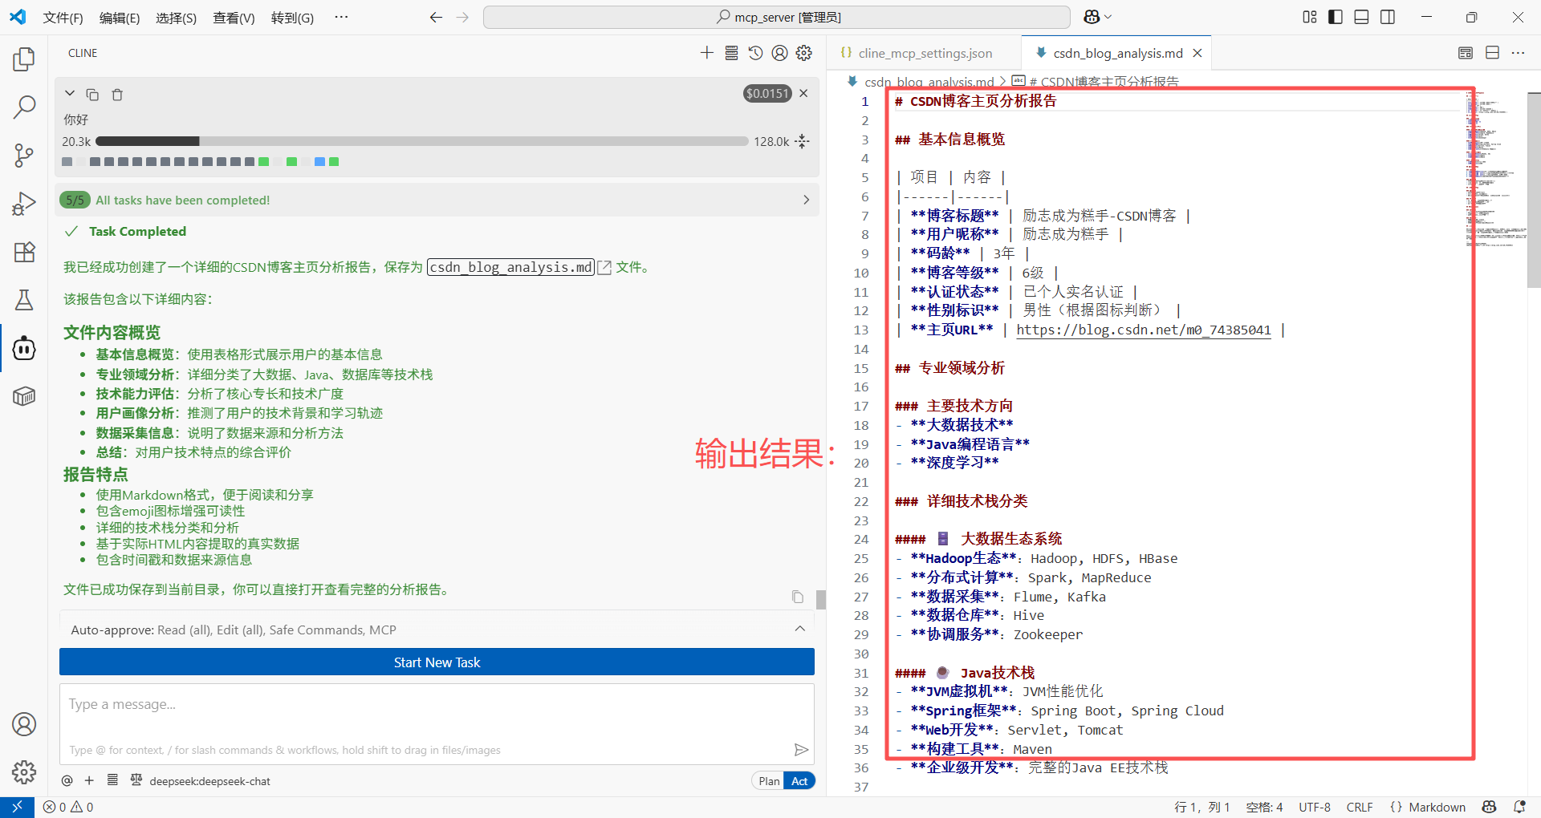Open the csdn_blog_analysis.md file link
The height and width of the screenshot is (818, 1541).
[510, 267]
